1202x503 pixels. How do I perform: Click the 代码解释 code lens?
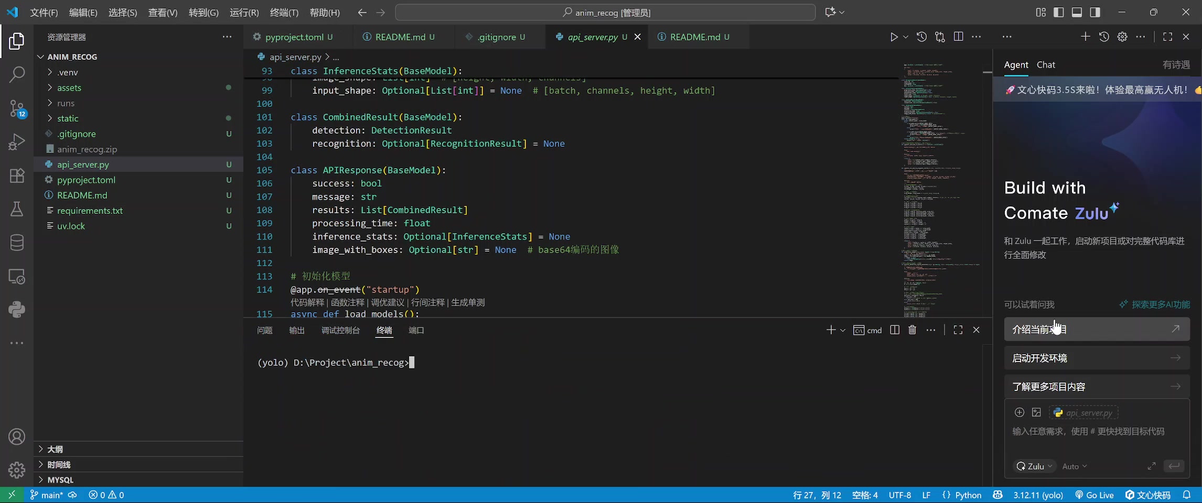coord(307,302)
